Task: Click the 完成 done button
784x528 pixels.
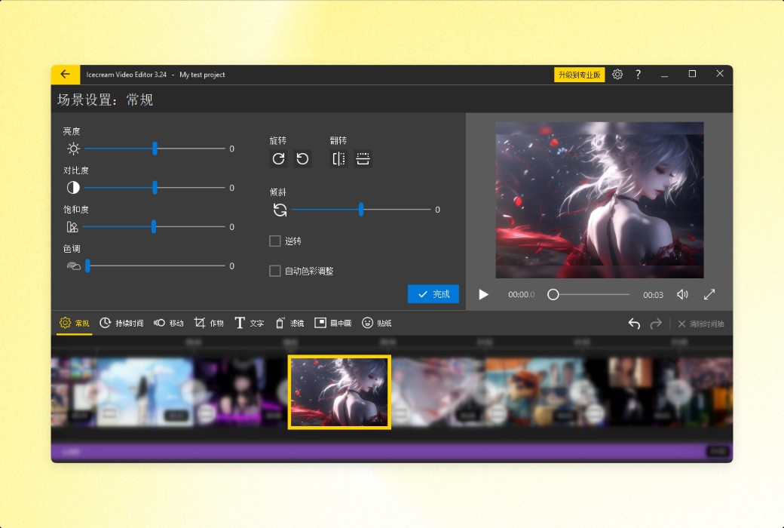Action: coord(433,294)
